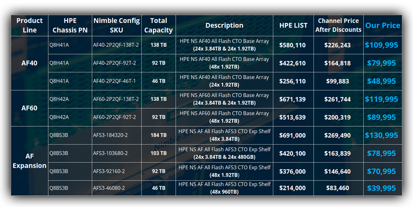Select the $99,883 channel price cell

pos(338,81)
